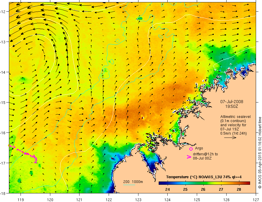Select the time text 19:50Z
Image resolution: width=262 pixels, height=202 pixels.
point(232,106)
